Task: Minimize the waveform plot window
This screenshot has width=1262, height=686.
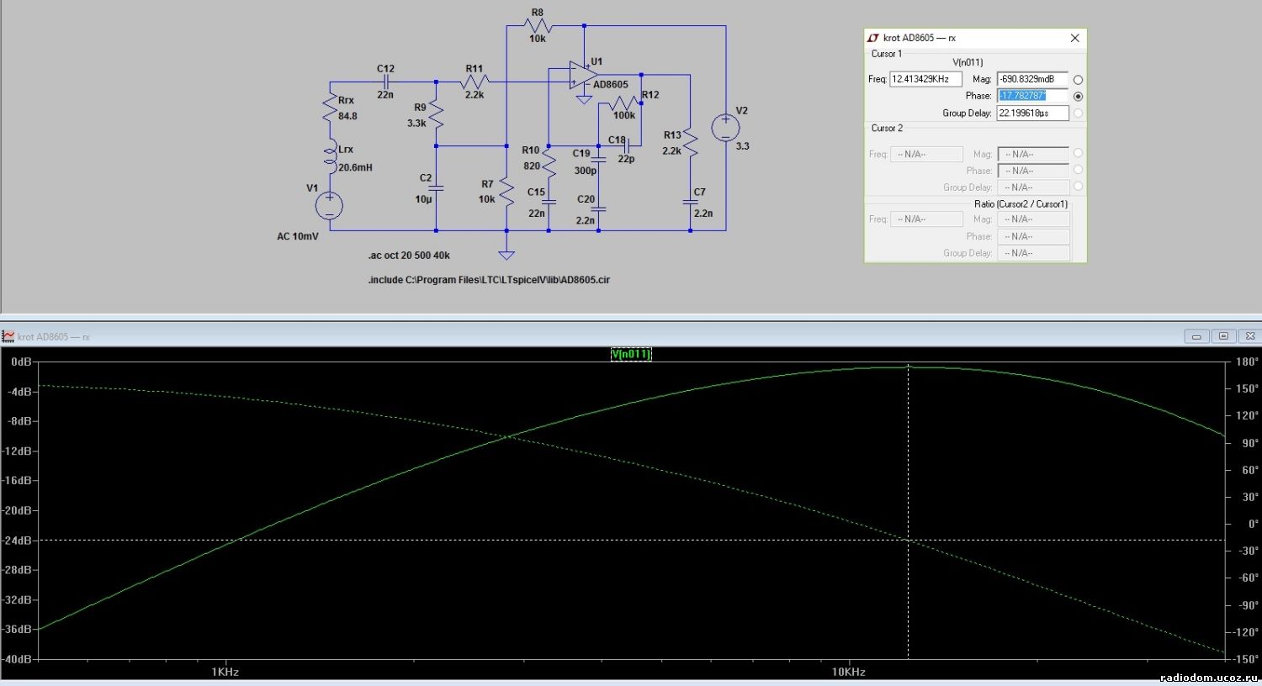Action: click(1196, 336)
